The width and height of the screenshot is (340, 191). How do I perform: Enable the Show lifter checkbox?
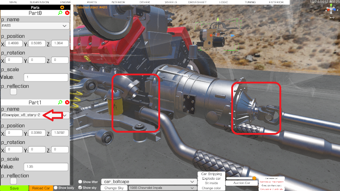[80, 182]
